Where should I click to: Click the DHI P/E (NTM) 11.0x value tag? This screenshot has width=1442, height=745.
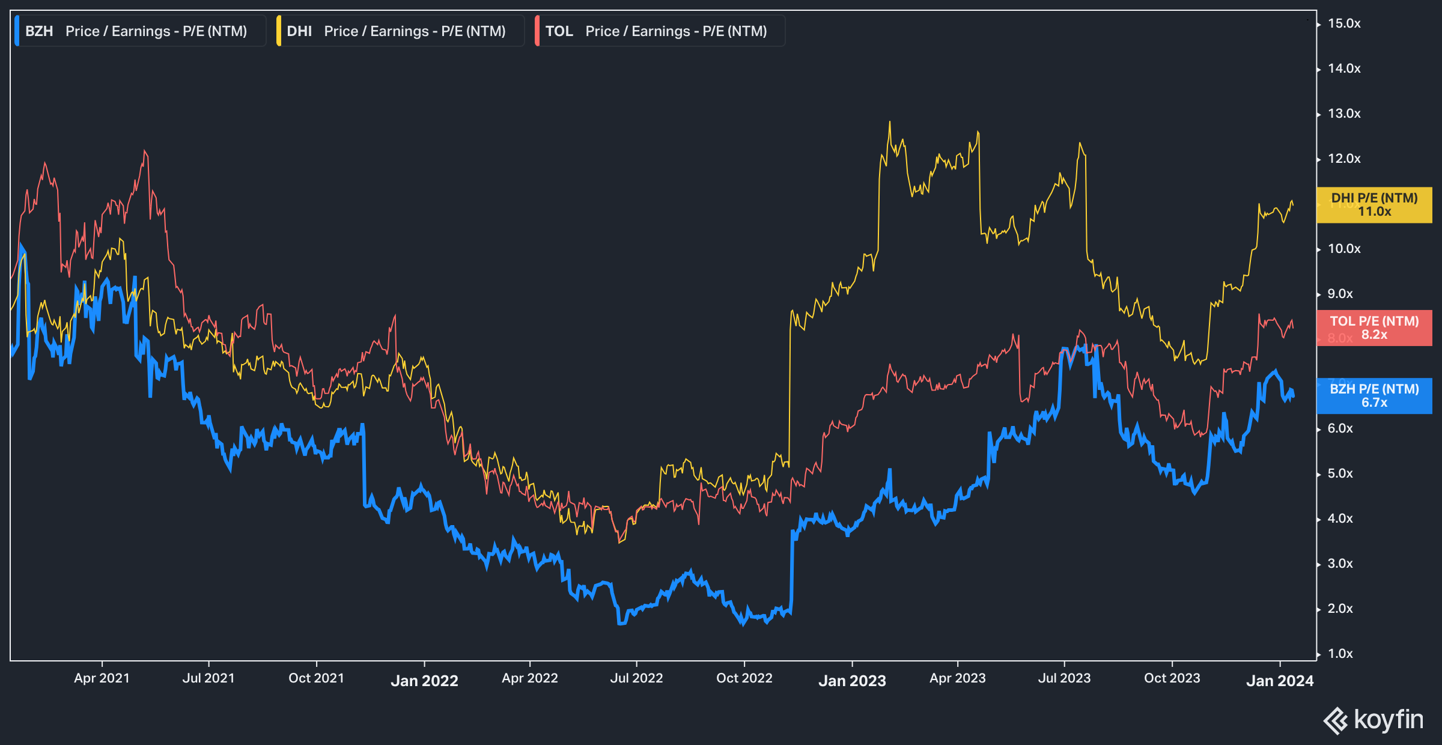pyautogui.click(x=1374, y=205)
